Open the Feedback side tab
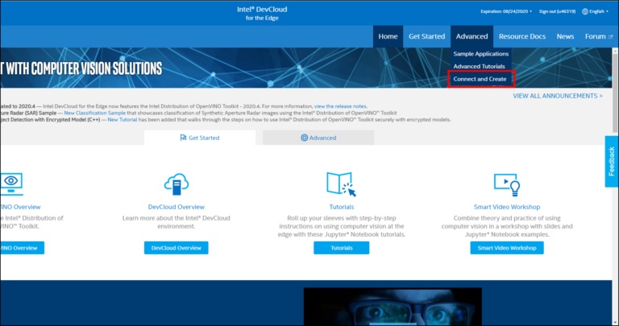619x326 pixels. (612, 162)
